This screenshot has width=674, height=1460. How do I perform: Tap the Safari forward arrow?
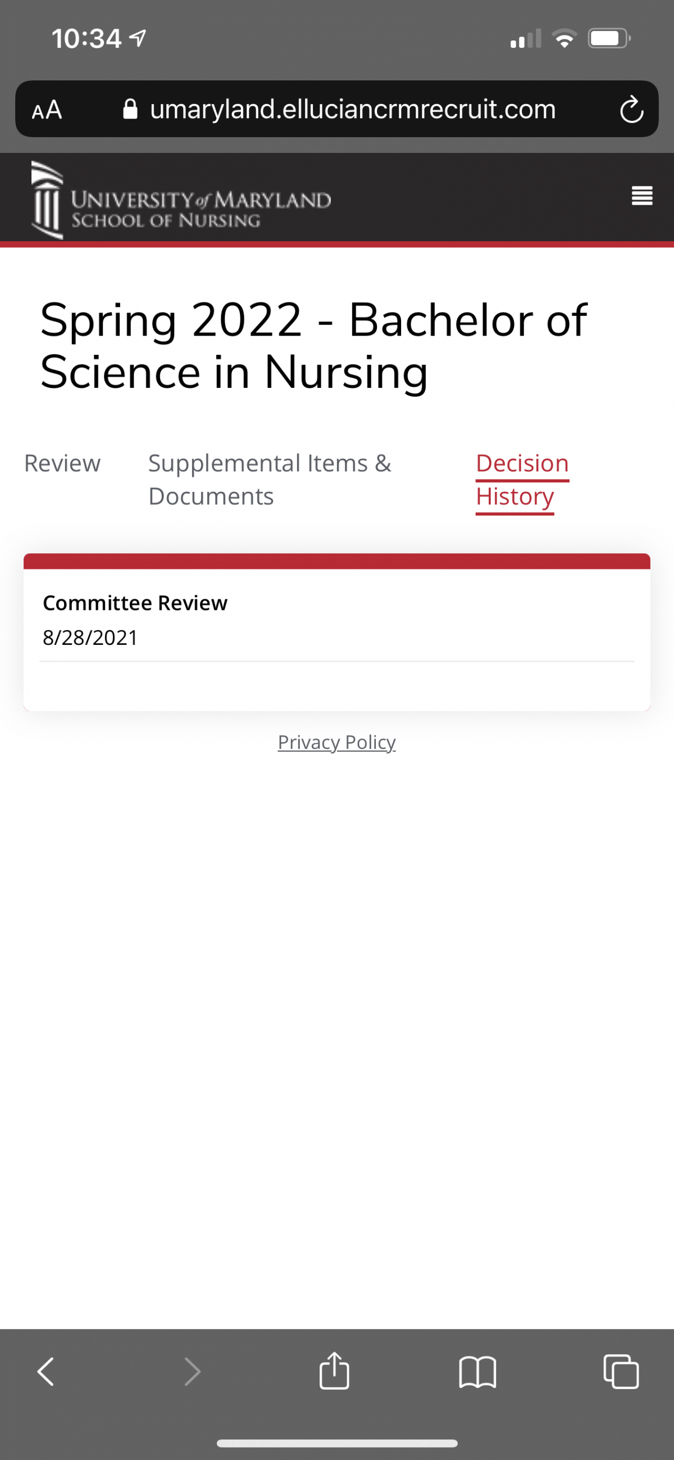[x=193, y=1372]
